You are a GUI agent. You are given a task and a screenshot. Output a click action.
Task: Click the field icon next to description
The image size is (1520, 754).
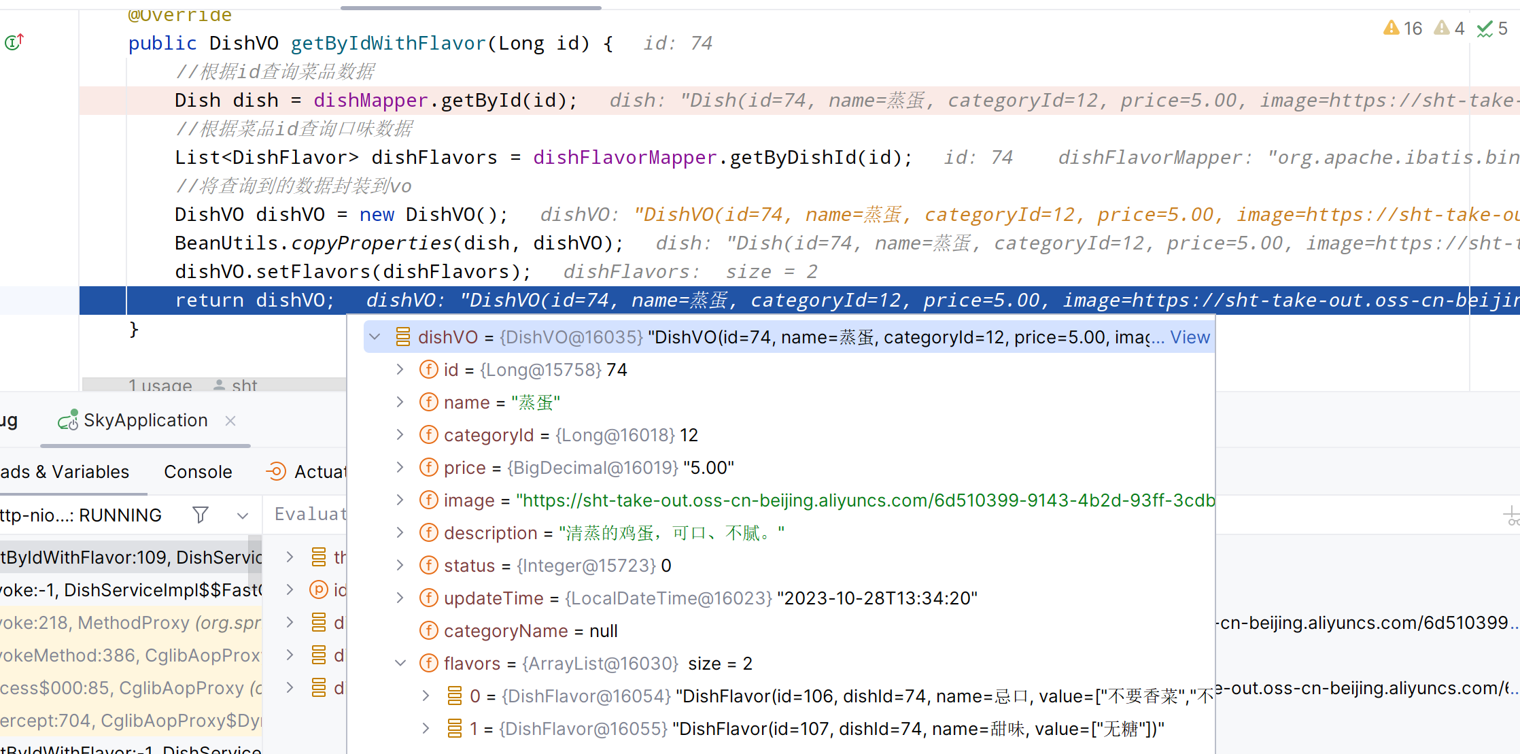tap(428, 532)
